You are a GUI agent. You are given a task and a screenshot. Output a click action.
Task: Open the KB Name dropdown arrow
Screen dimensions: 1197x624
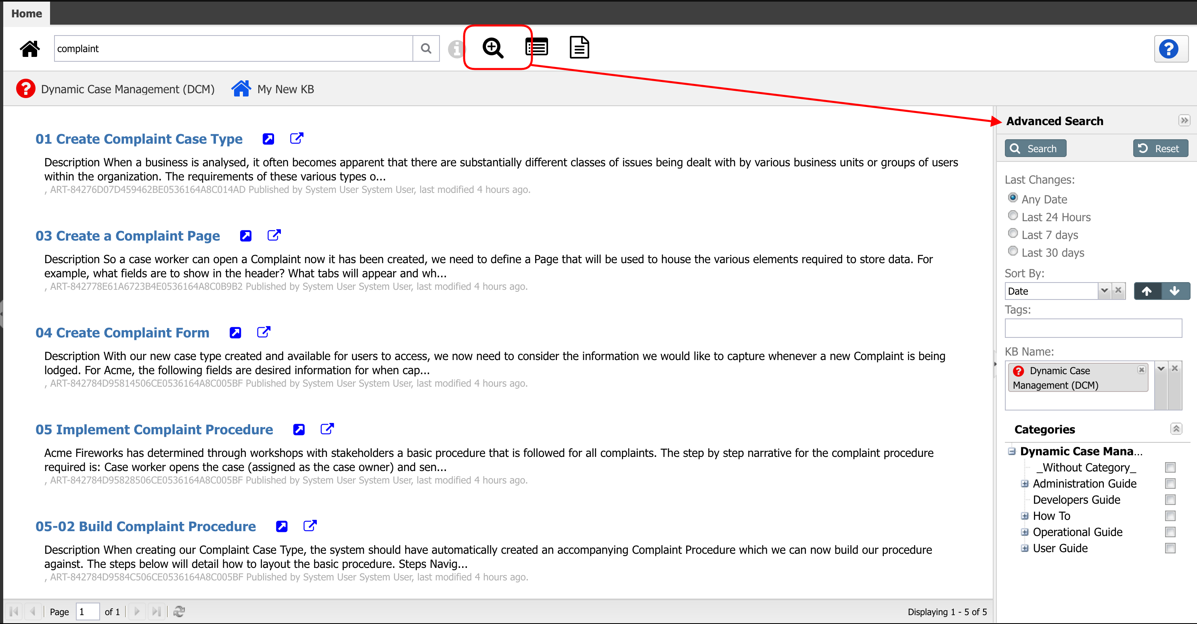1161,369
